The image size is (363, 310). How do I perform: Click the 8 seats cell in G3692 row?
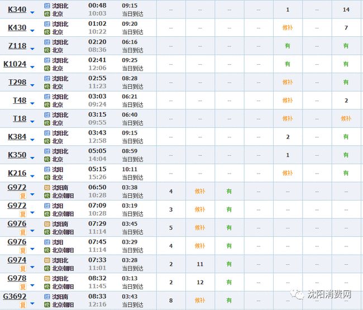click(171, 301)
